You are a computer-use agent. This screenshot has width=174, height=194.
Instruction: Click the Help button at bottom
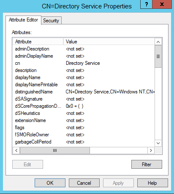tap(152, 183)
